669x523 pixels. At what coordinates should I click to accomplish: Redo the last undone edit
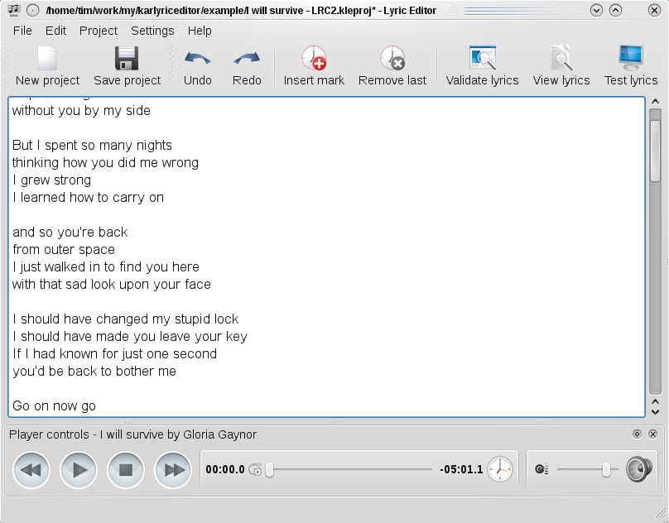tap(247, 66)
